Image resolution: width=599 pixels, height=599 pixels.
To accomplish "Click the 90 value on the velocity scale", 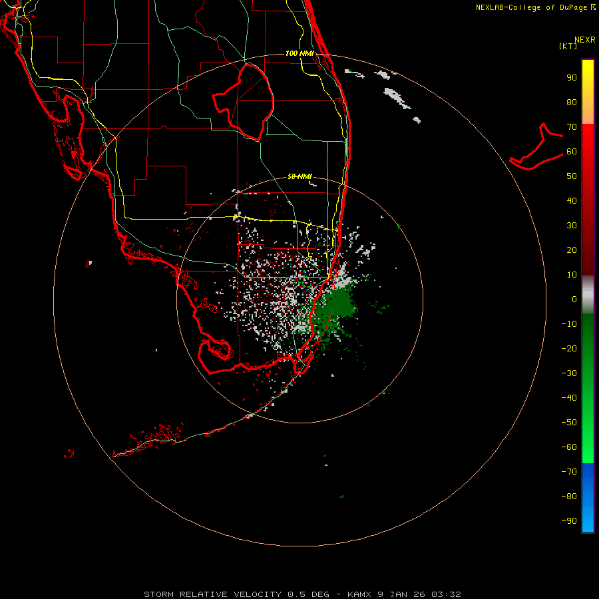I will pyautogui.click(x=572, y=78).
